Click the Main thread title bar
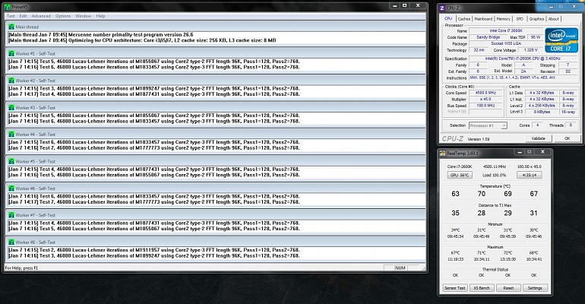 [x=215, y=27]
